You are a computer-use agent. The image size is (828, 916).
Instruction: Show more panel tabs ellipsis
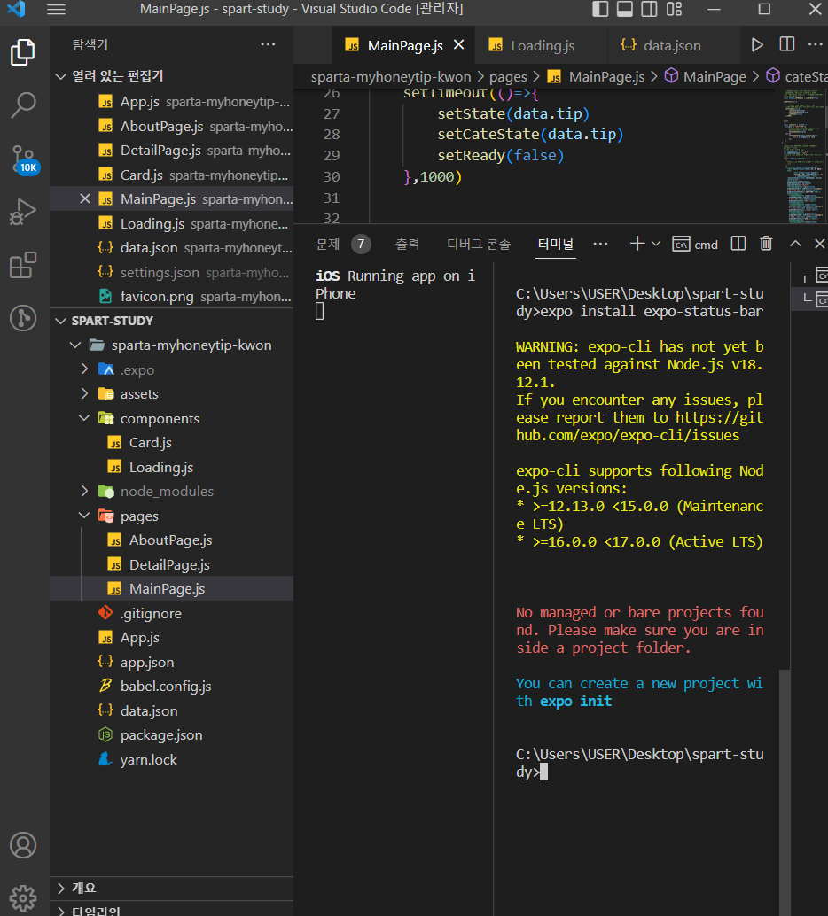coord(600,244)
